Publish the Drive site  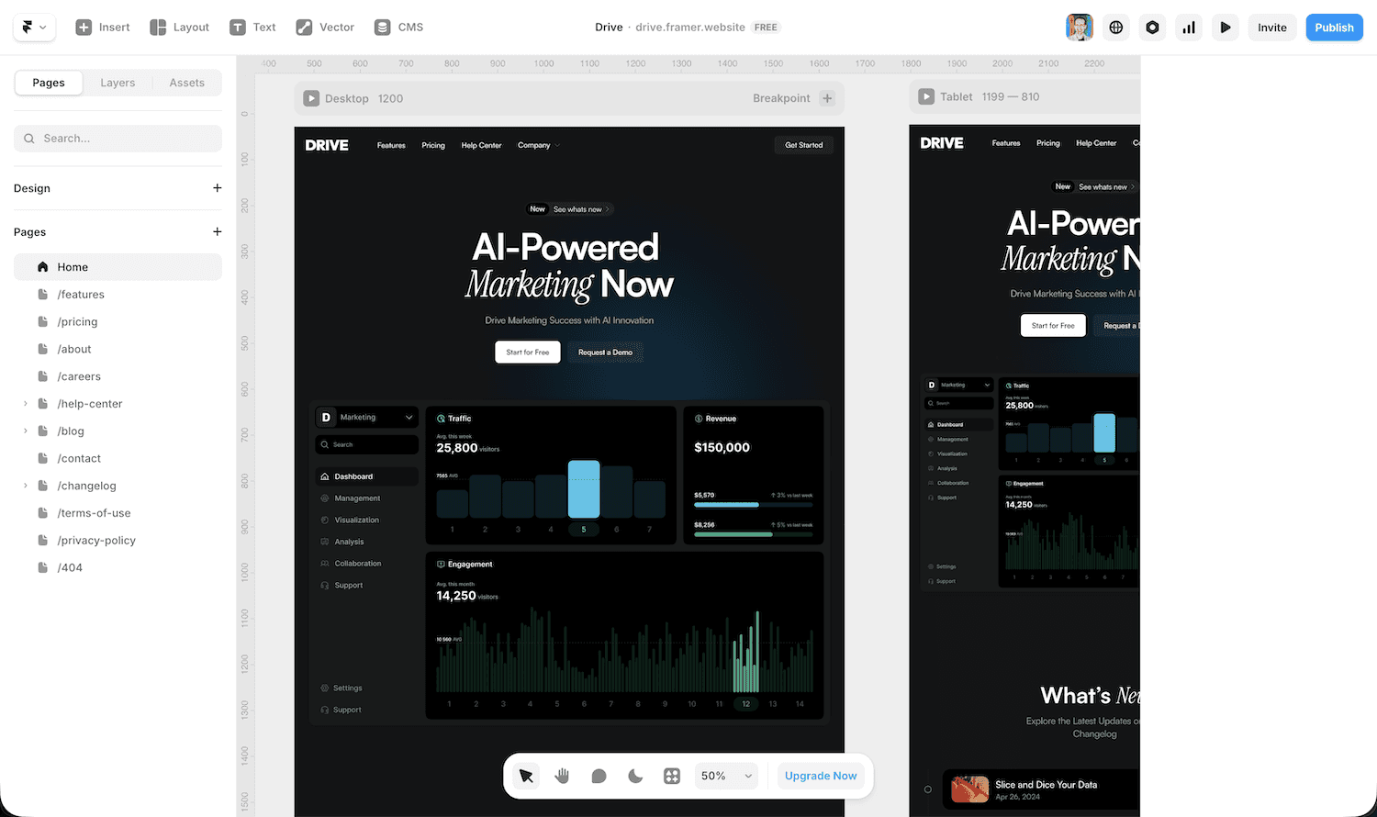1334,28
